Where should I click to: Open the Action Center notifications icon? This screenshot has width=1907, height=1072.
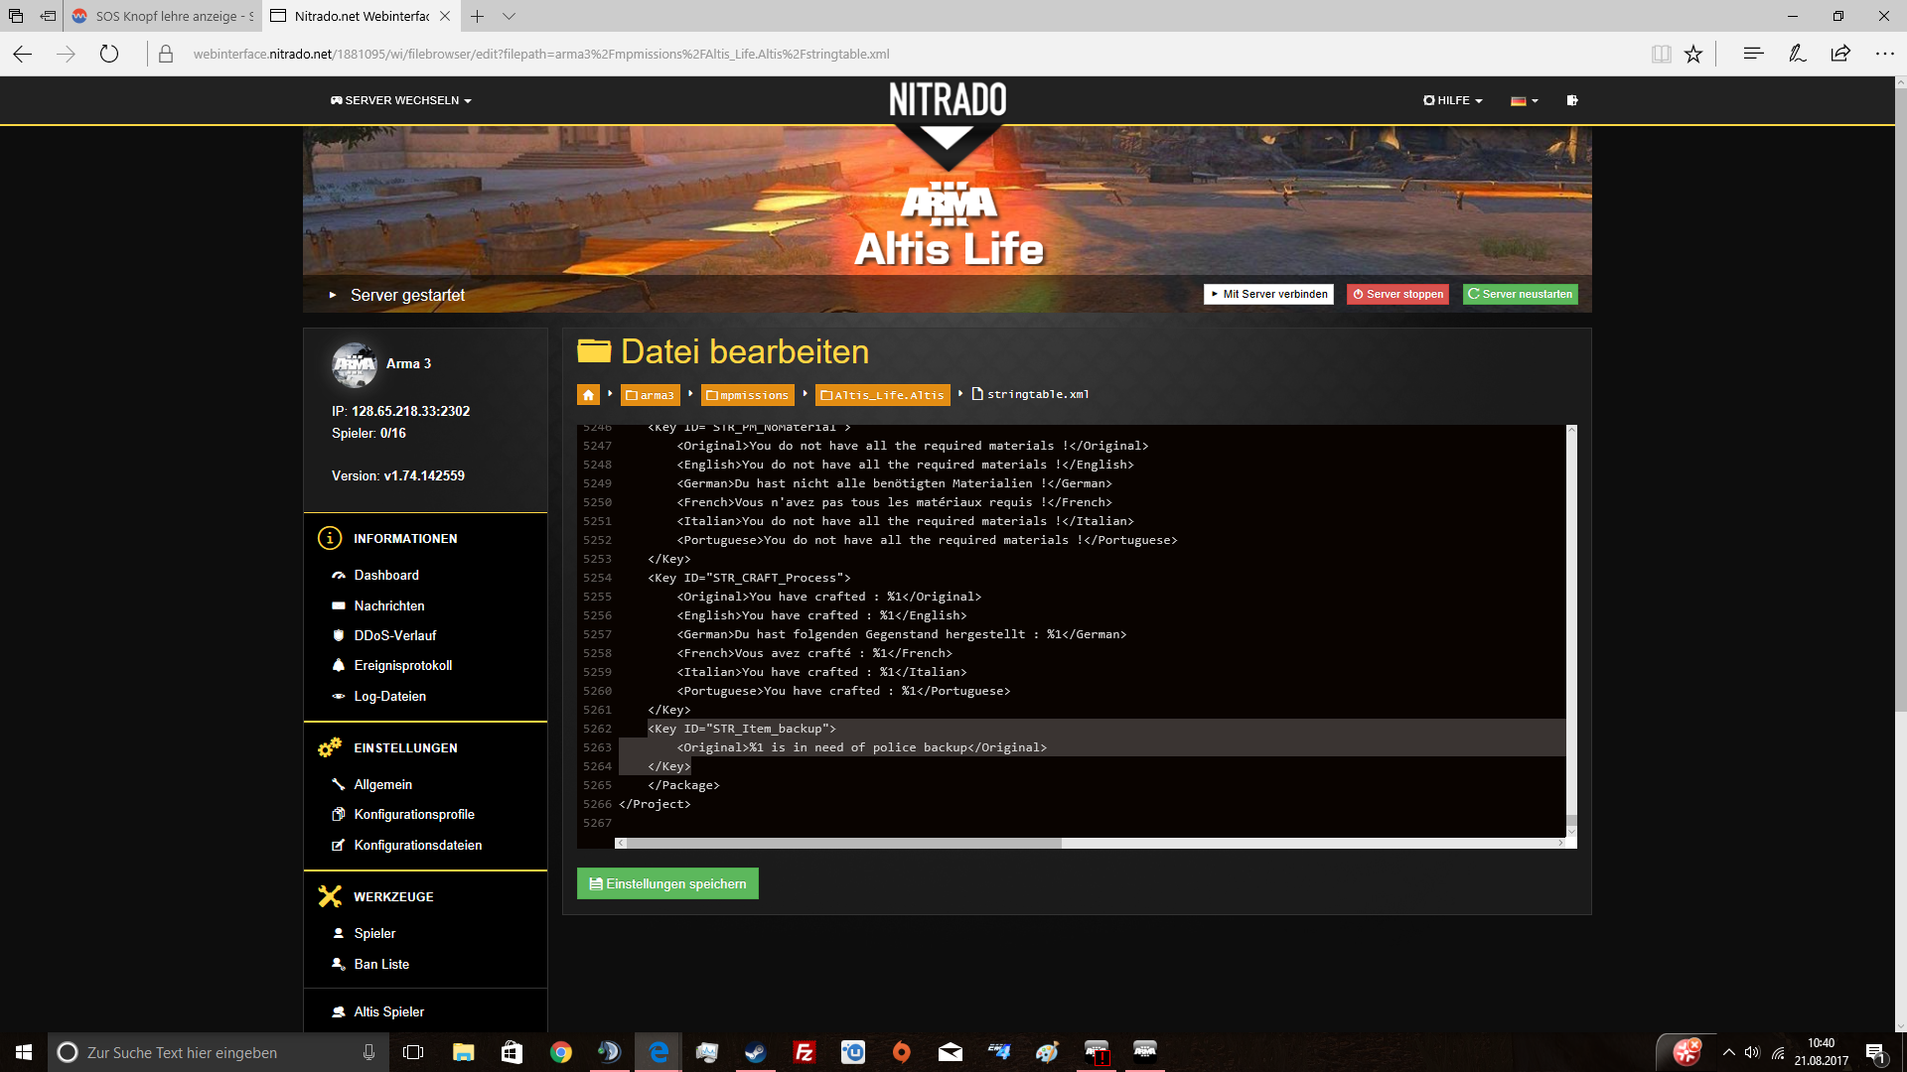coord(1875,1052)
